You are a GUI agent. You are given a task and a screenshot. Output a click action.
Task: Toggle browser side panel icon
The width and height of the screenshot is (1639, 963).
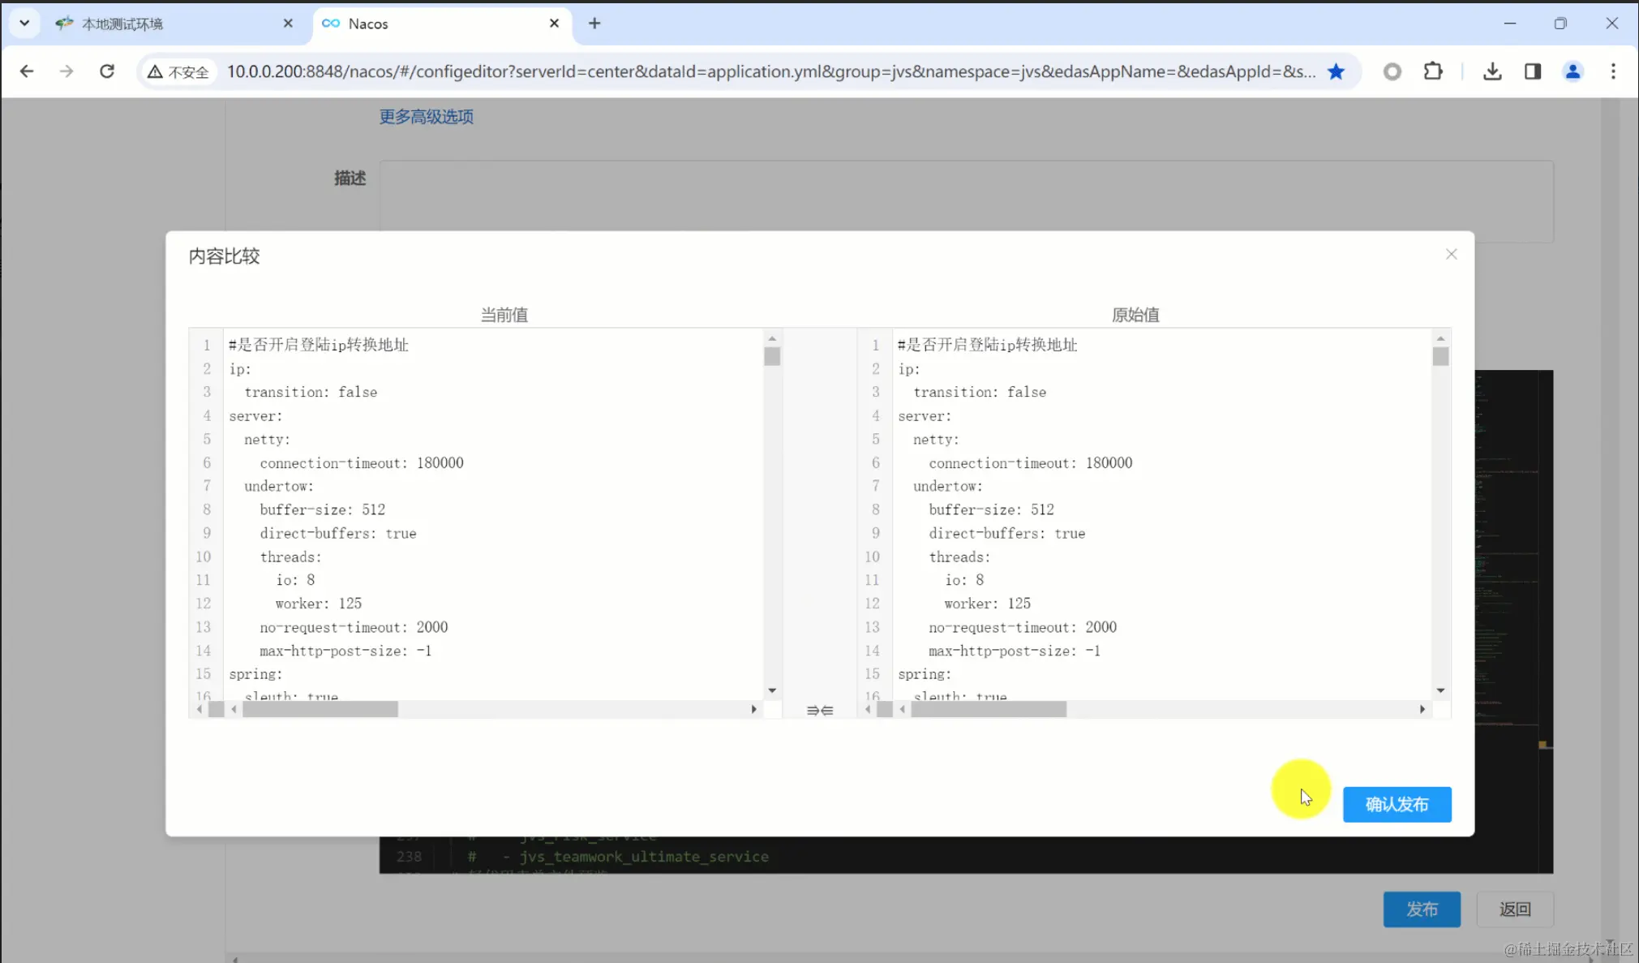1533,71
